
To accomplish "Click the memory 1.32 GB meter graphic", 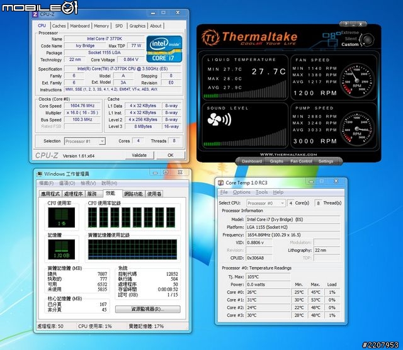I will tap(62, 249).
